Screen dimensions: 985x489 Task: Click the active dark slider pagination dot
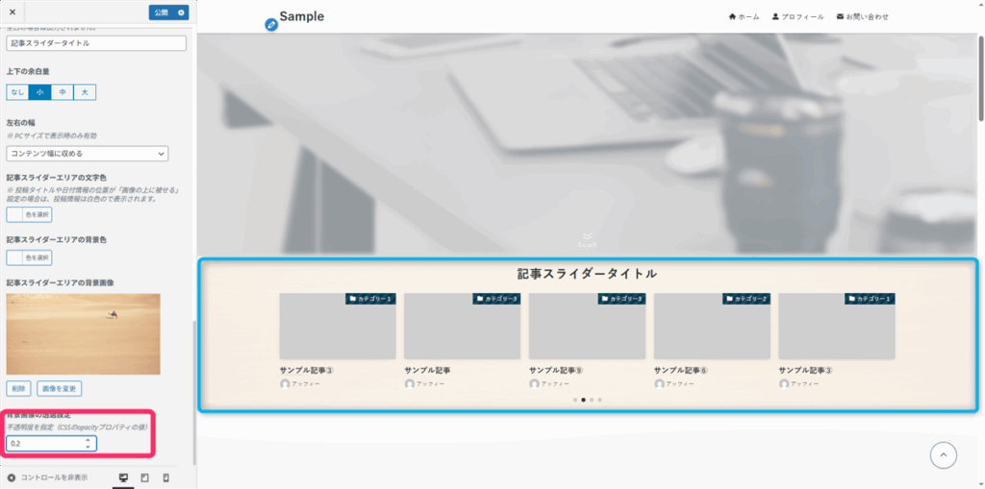click(x=584, y=400)
